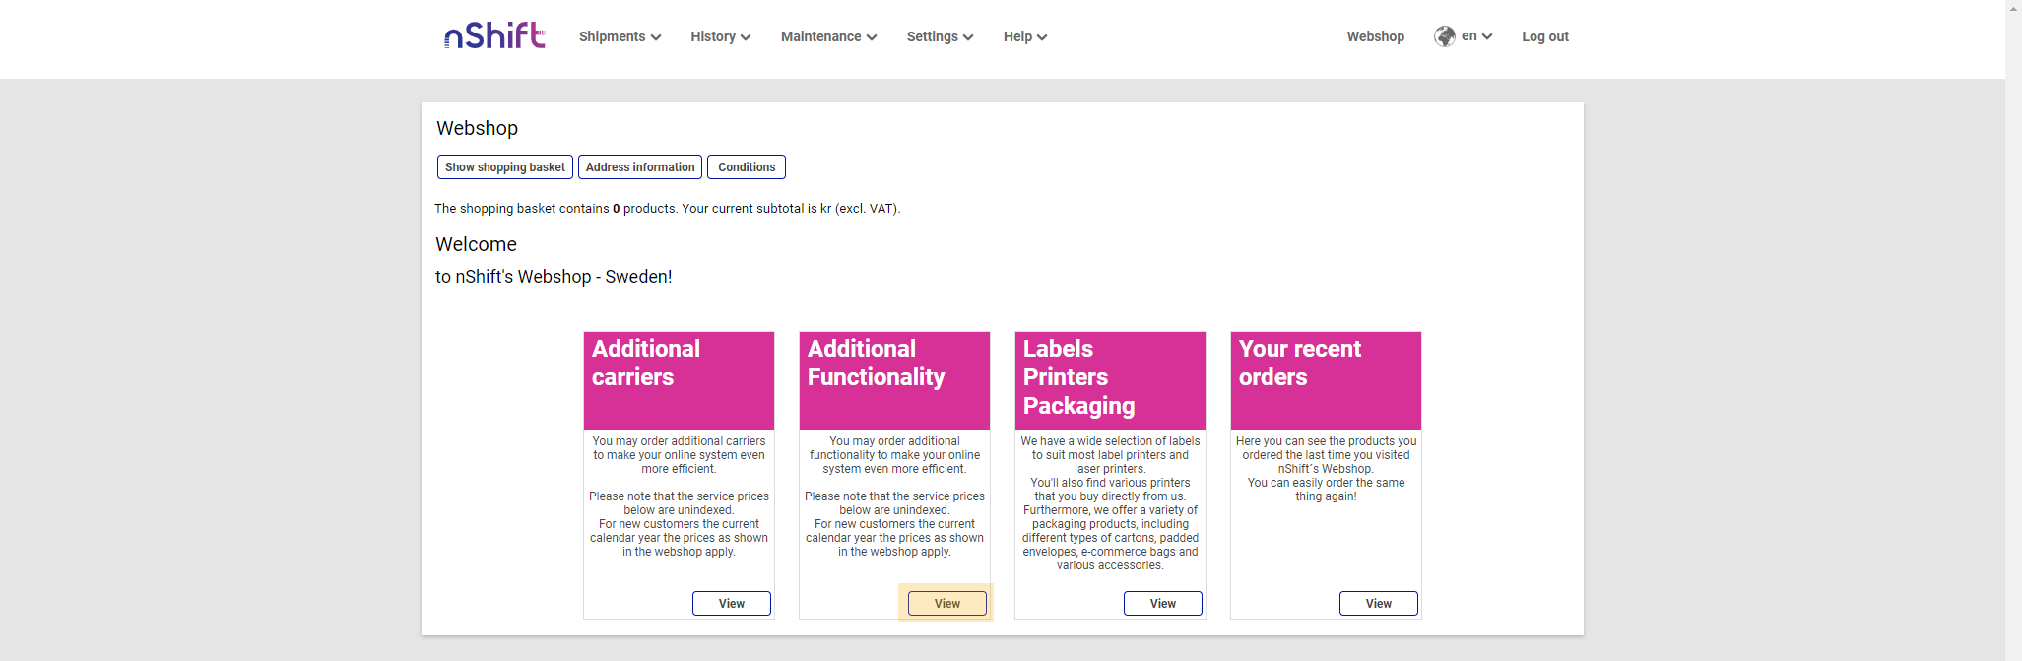The width and height of the screenshot is (2022, 661).
Task: Click Log out
Action: tap(1544, 36)
